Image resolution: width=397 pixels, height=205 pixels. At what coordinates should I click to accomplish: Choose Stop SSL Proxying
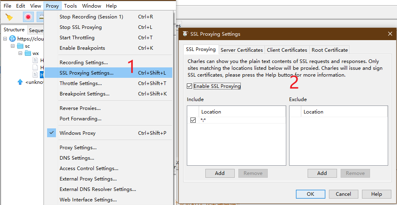(x=109, y=27)
